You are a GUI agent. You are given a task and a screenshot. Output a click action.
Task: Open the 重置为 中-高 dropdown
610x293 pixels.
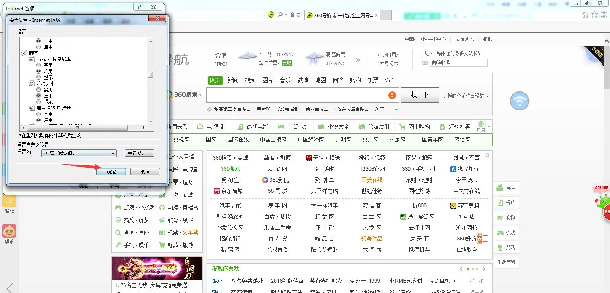point(79,153)
